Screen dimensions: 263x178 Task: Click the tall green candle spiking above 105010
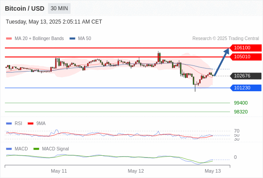[160, 58]
